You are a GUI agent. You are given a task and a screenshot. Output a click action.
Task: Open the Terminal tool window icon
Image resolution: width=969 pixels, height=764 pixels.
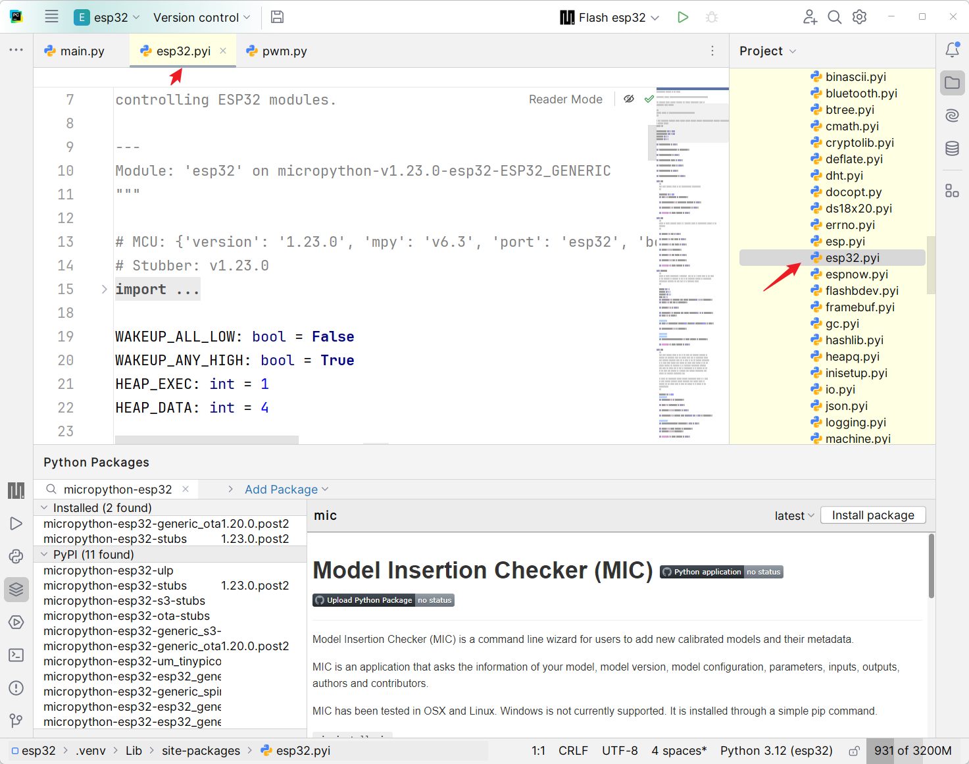pos(16,655)
